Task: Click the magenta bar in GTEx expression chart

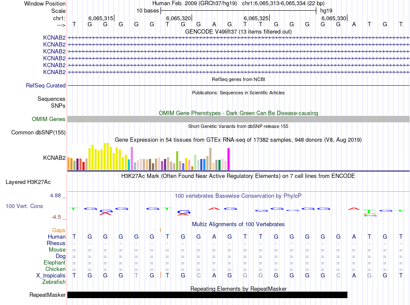Action: coord(229,159)
